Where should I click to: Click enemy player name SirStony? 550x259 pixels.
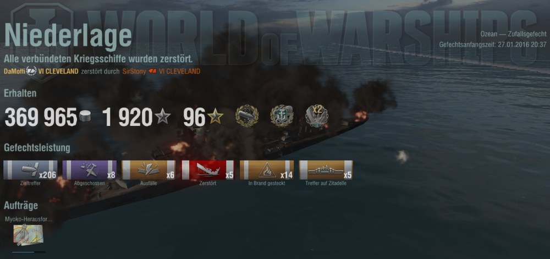click(134, 71)
